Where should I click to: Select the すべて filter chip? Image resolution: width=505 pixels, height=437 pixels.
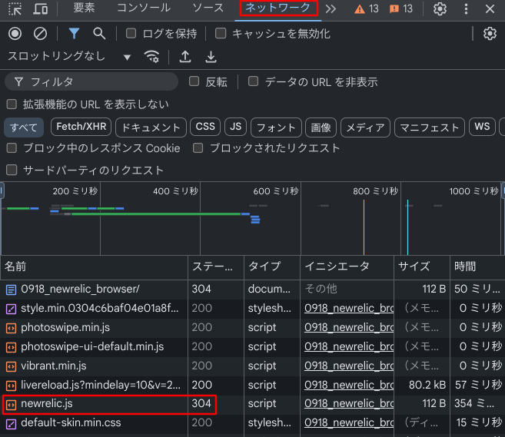23,127
